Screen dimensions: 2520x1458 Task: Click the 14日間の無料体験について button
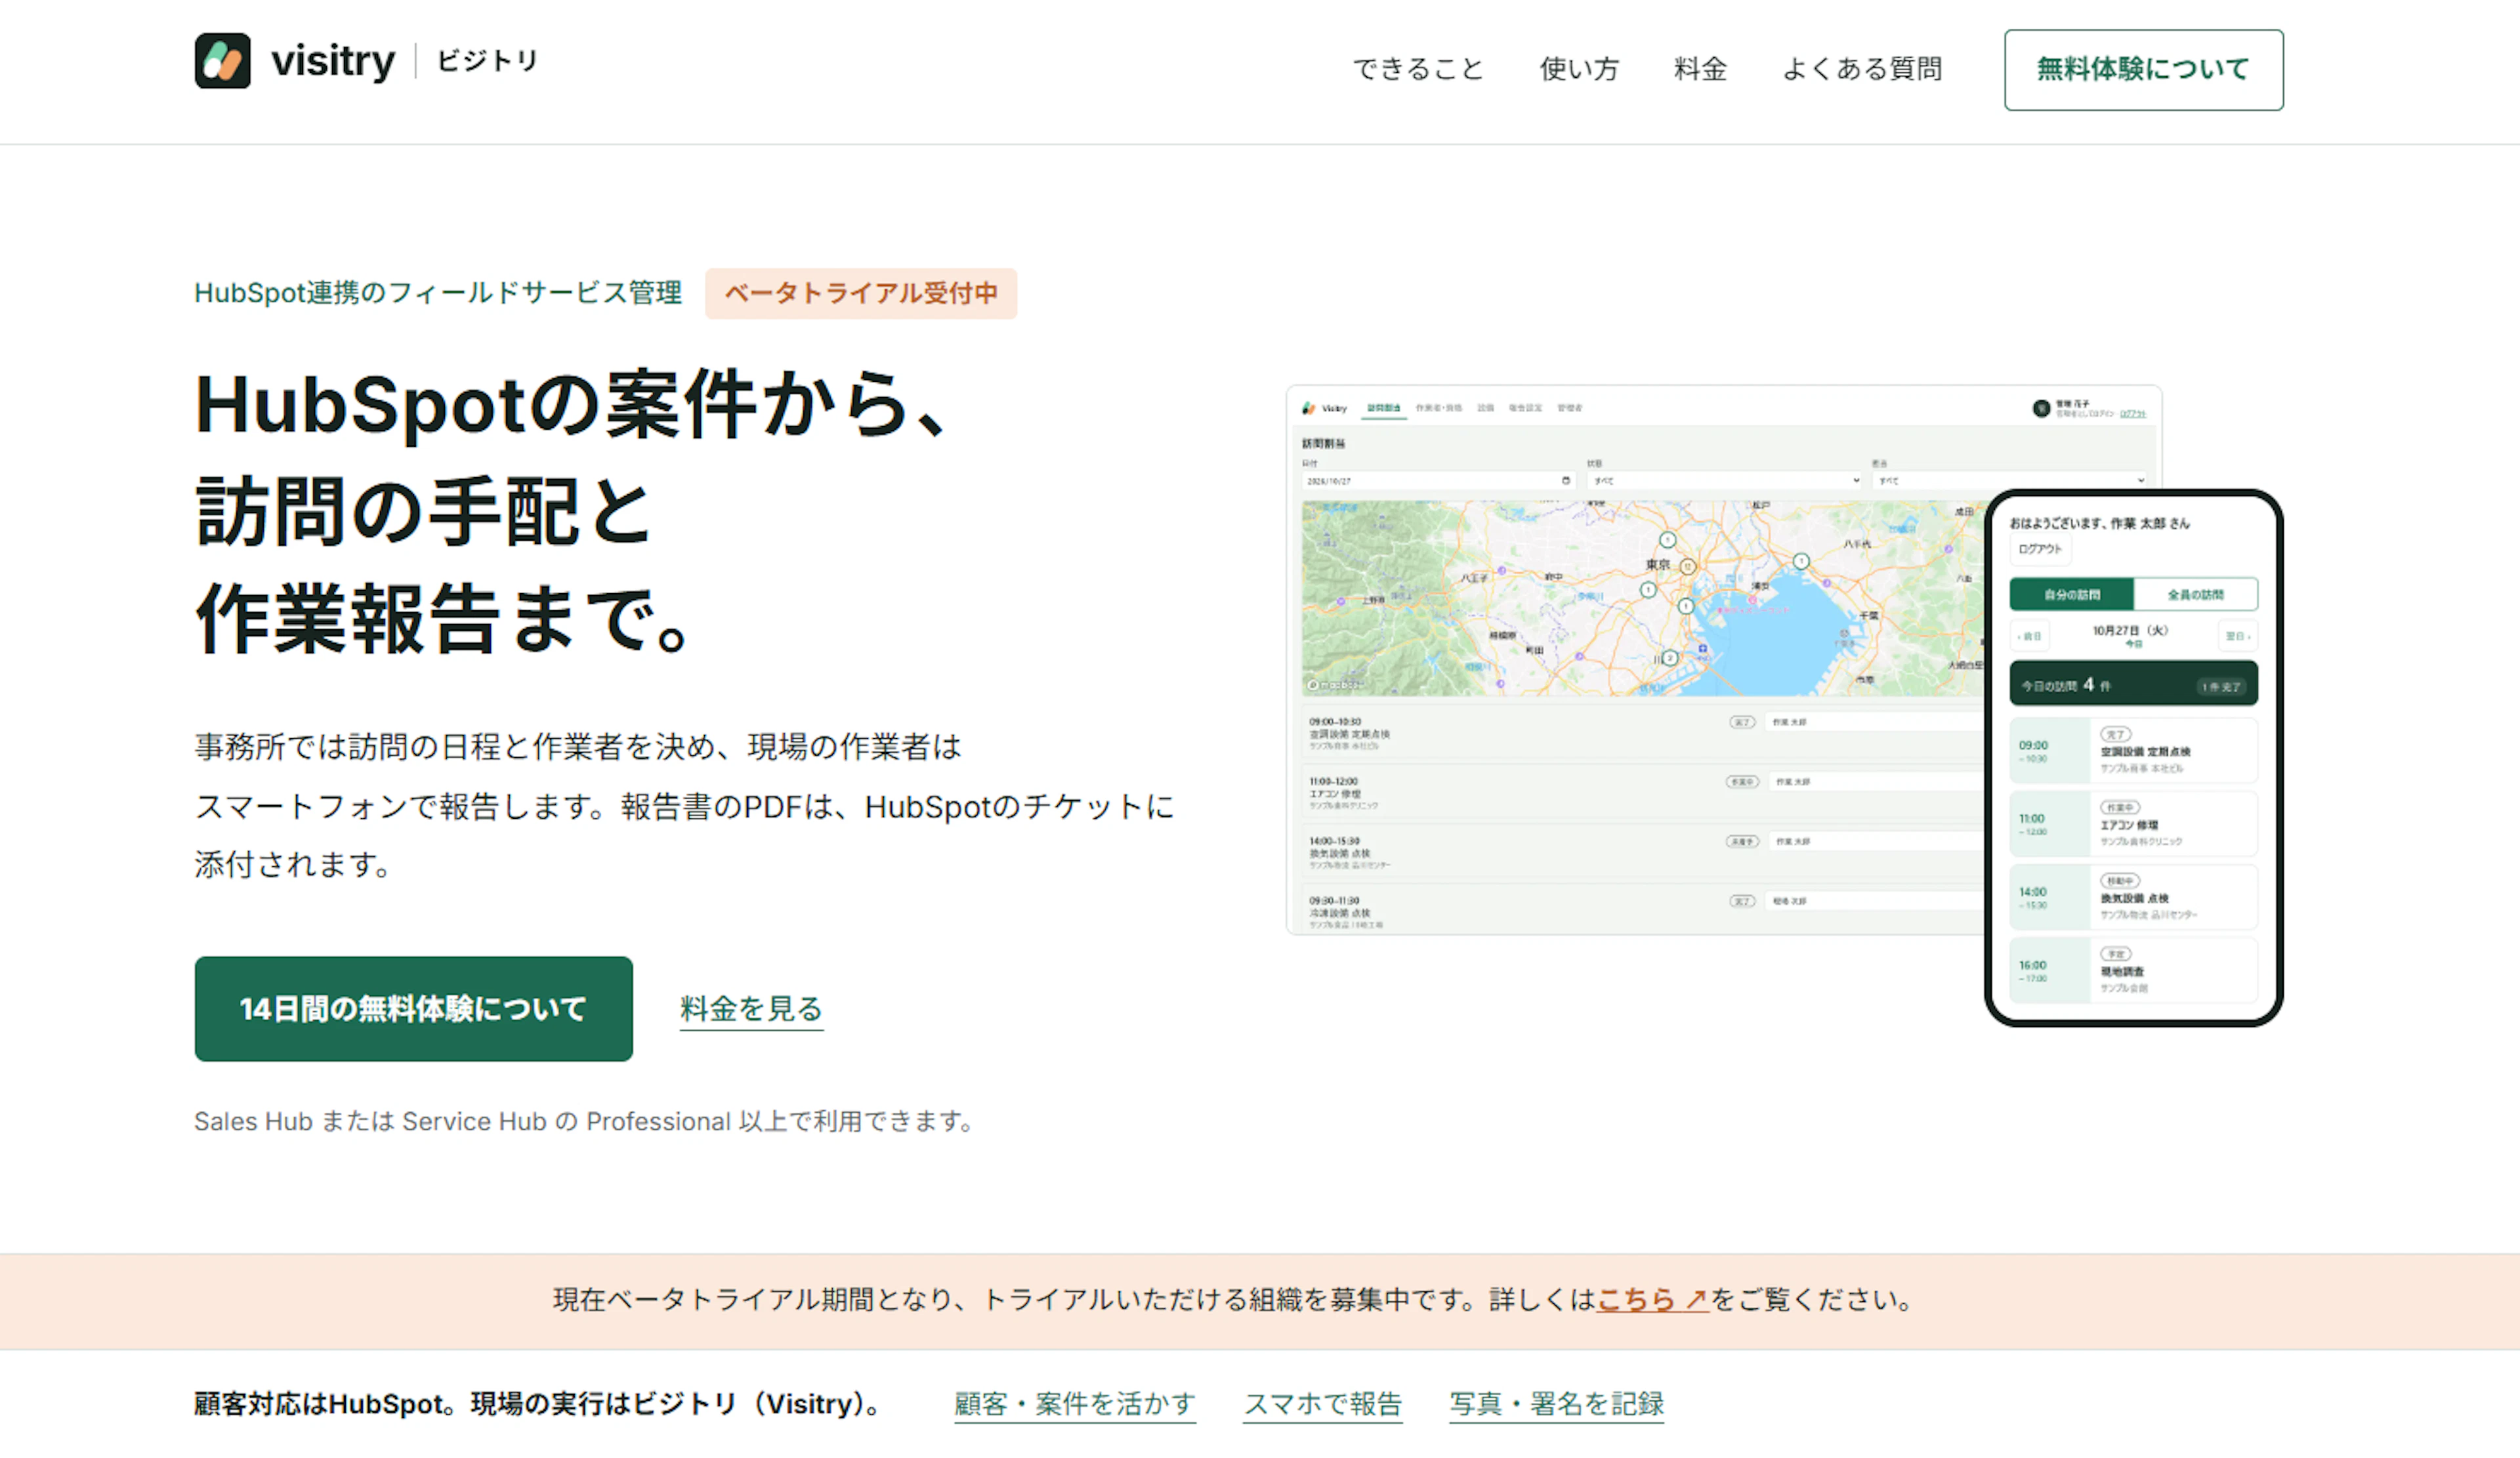pos(413,1008)
